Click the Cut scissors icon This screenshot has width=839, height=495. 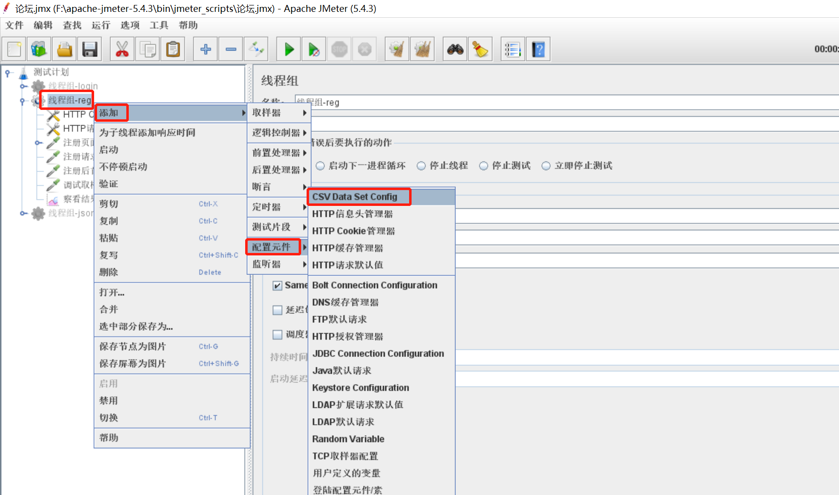point(122,49)
